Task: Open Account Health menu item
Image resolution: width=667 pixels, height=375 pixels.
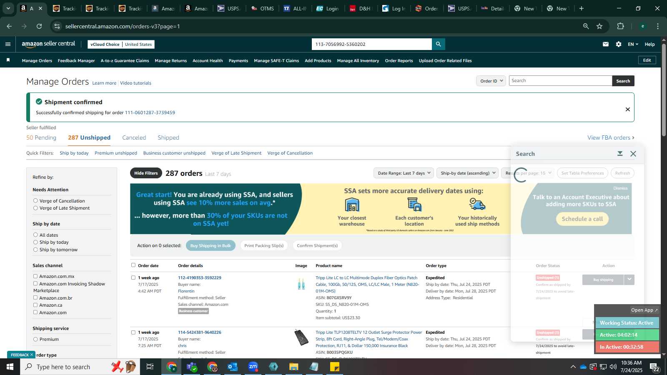Action: tap(208, 60)
